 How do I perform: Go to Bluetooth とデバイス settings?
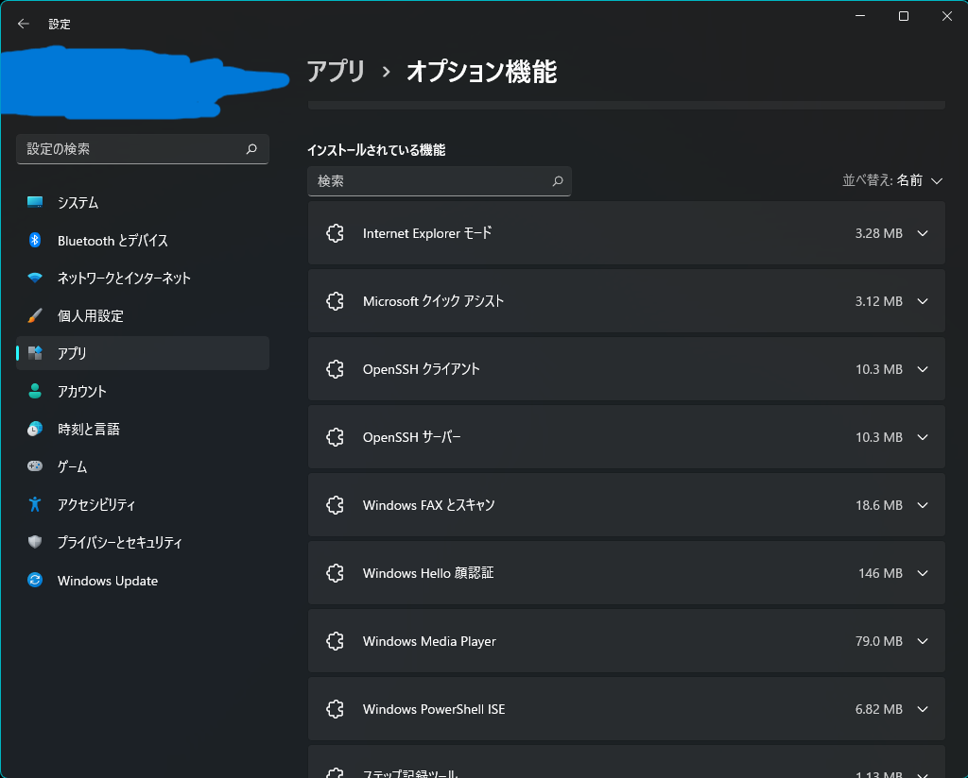tap(143, 240)
